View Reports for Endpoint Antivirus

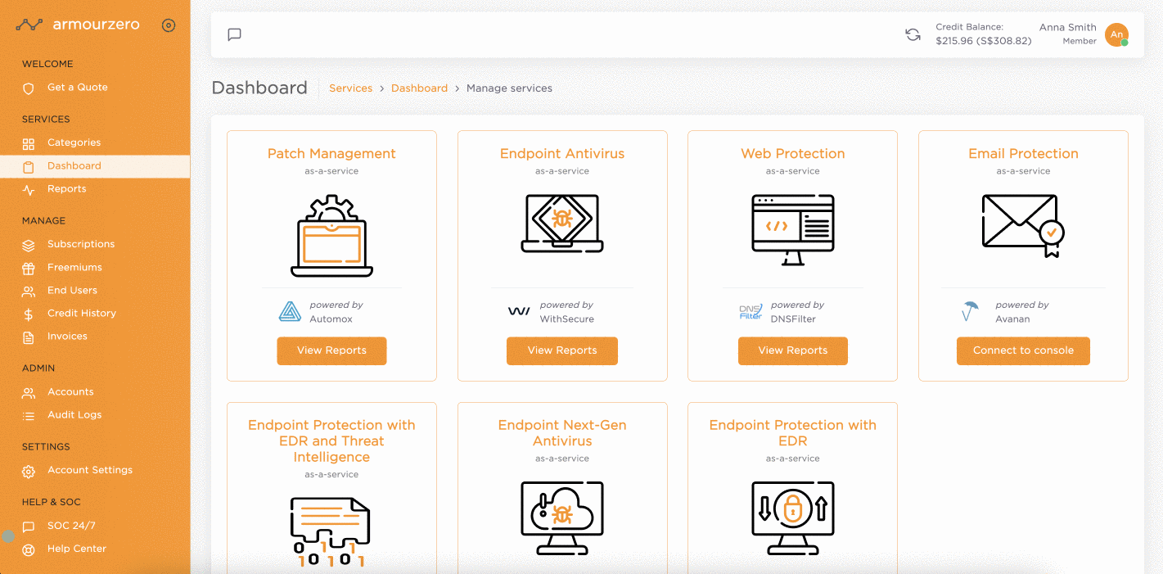[x=562, y=350]
